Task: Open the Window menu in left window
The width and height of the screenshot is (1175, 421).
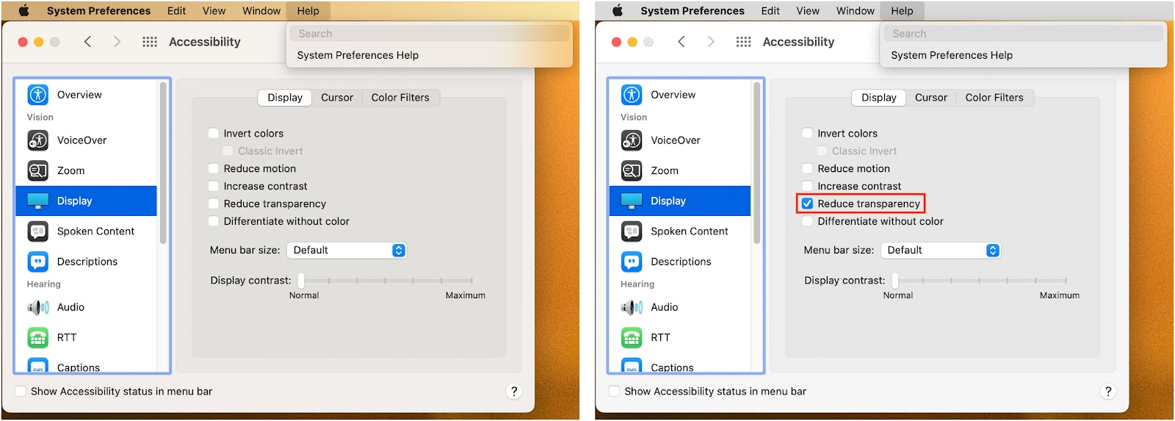Action: (x=261, y=11)
